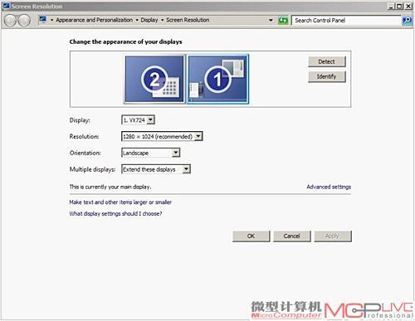The image size is (415, 321).
Task: Expand arrow after Appearance and Personalization
Action: point(137,20)
